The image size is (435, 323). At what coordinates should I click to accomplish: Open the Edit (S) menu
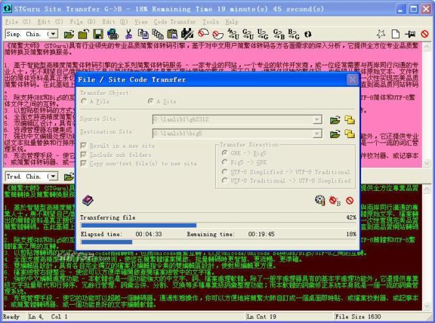point(50,22)
